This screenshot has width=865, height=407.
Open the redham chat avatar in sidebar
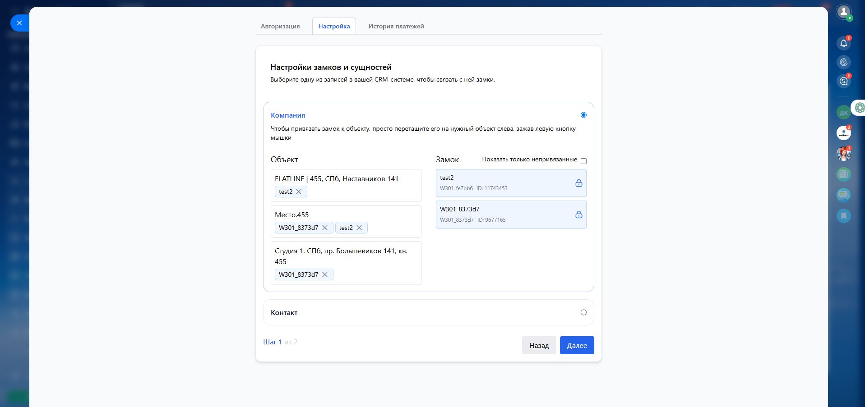point(843,133)
